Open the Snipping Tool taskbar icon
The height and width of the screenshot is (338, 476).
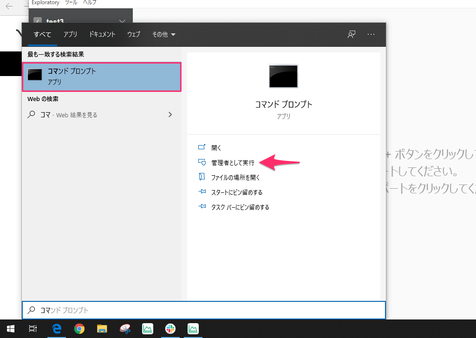coord(125,329)
